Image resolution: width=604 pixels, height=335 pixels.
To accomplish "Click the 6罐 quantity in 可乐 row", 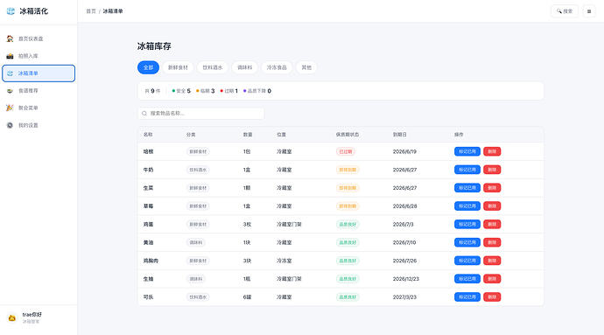I will [248, 297].
